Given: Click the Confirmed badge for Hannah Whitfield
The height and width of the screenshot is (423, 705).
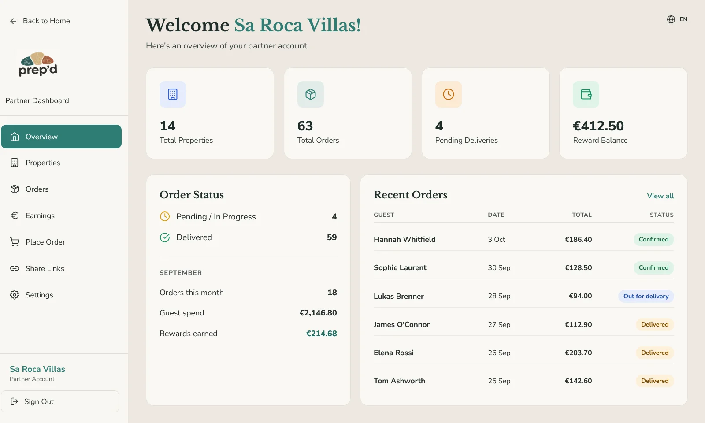Looking at the screenshot, I should (x=653, y=239).
